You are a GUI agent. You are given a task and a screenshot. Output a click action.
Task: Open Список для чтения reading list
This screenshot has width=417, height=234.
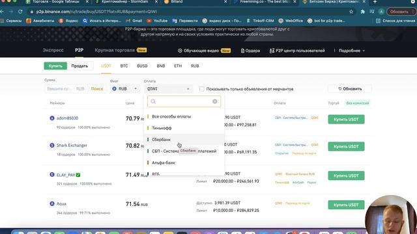[x=395, y=21]
